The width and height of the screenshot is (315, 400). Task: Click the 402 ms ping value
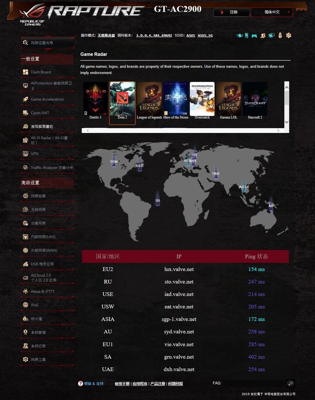[256, 357]
